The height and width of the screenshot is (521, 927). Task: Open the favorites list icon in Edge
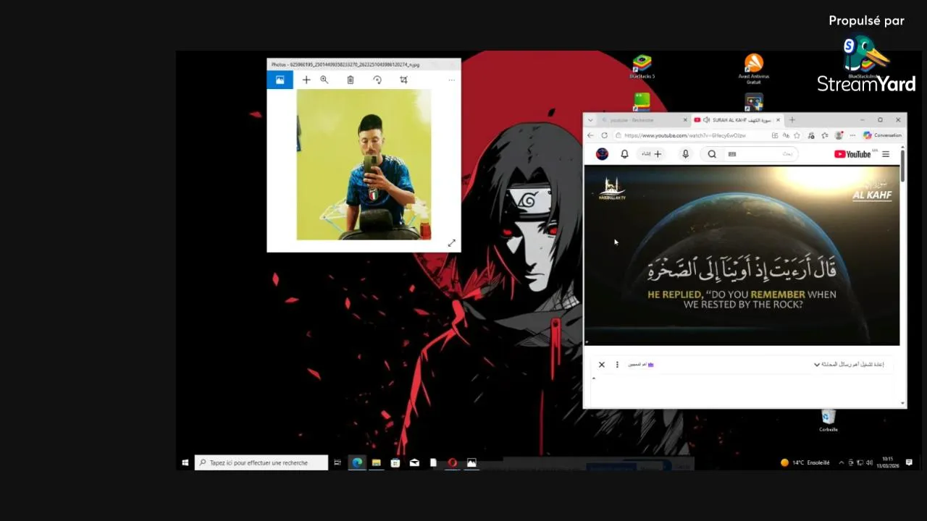click(x=825, y=135)
